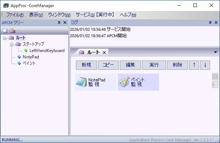Click the new folder icon in APCM tree toolbar
220x143 pixels.
tap(12, 31)
